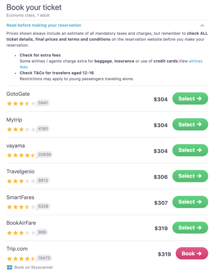The image size is (220, 272).
Task: Click the BookAirFare provider name
Action: point(21,223)
